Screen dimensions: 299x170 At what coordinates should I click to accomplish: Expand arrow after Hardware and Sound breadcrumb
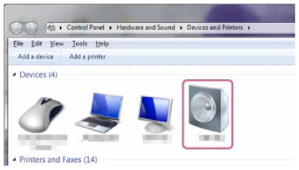point(181,28)
